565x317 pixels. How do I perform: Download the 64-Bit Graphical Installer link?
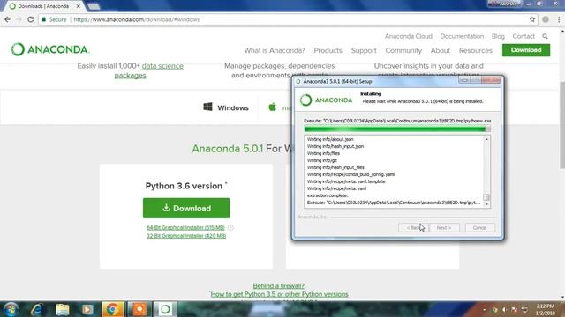coord(185,227)
